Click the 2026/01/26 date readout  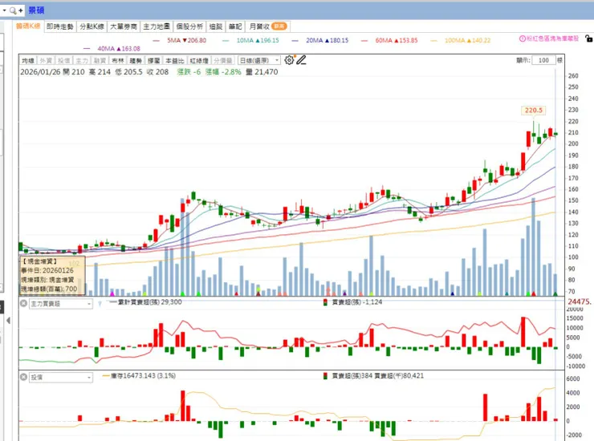[x=41, y=72]
